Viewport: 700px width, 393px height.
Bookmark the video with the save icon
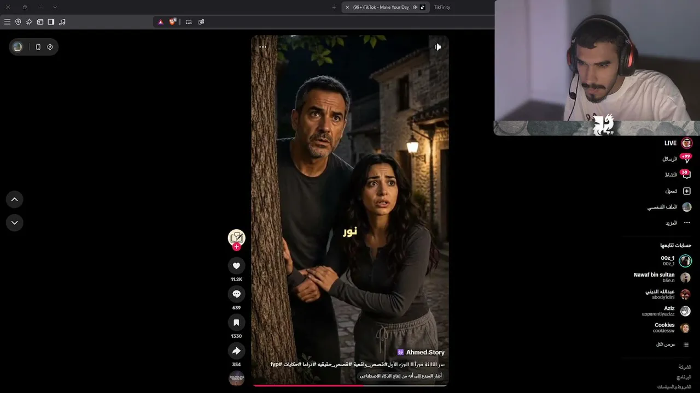pos(236,323)
